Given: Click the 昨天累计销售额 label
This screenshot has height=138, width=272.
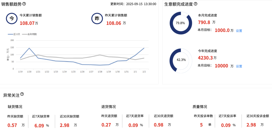Looking at the screenshot, I should [x=116, y=15].
